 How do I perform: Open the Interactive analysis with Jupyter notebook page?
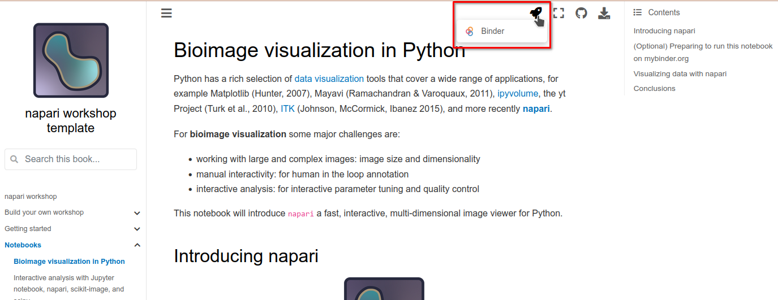(x=64, y=278)
